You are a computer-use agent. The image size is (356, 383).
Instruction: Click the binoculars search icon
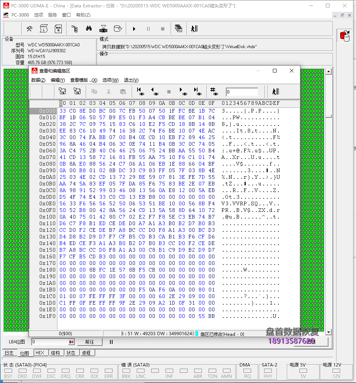coord(89,29)
